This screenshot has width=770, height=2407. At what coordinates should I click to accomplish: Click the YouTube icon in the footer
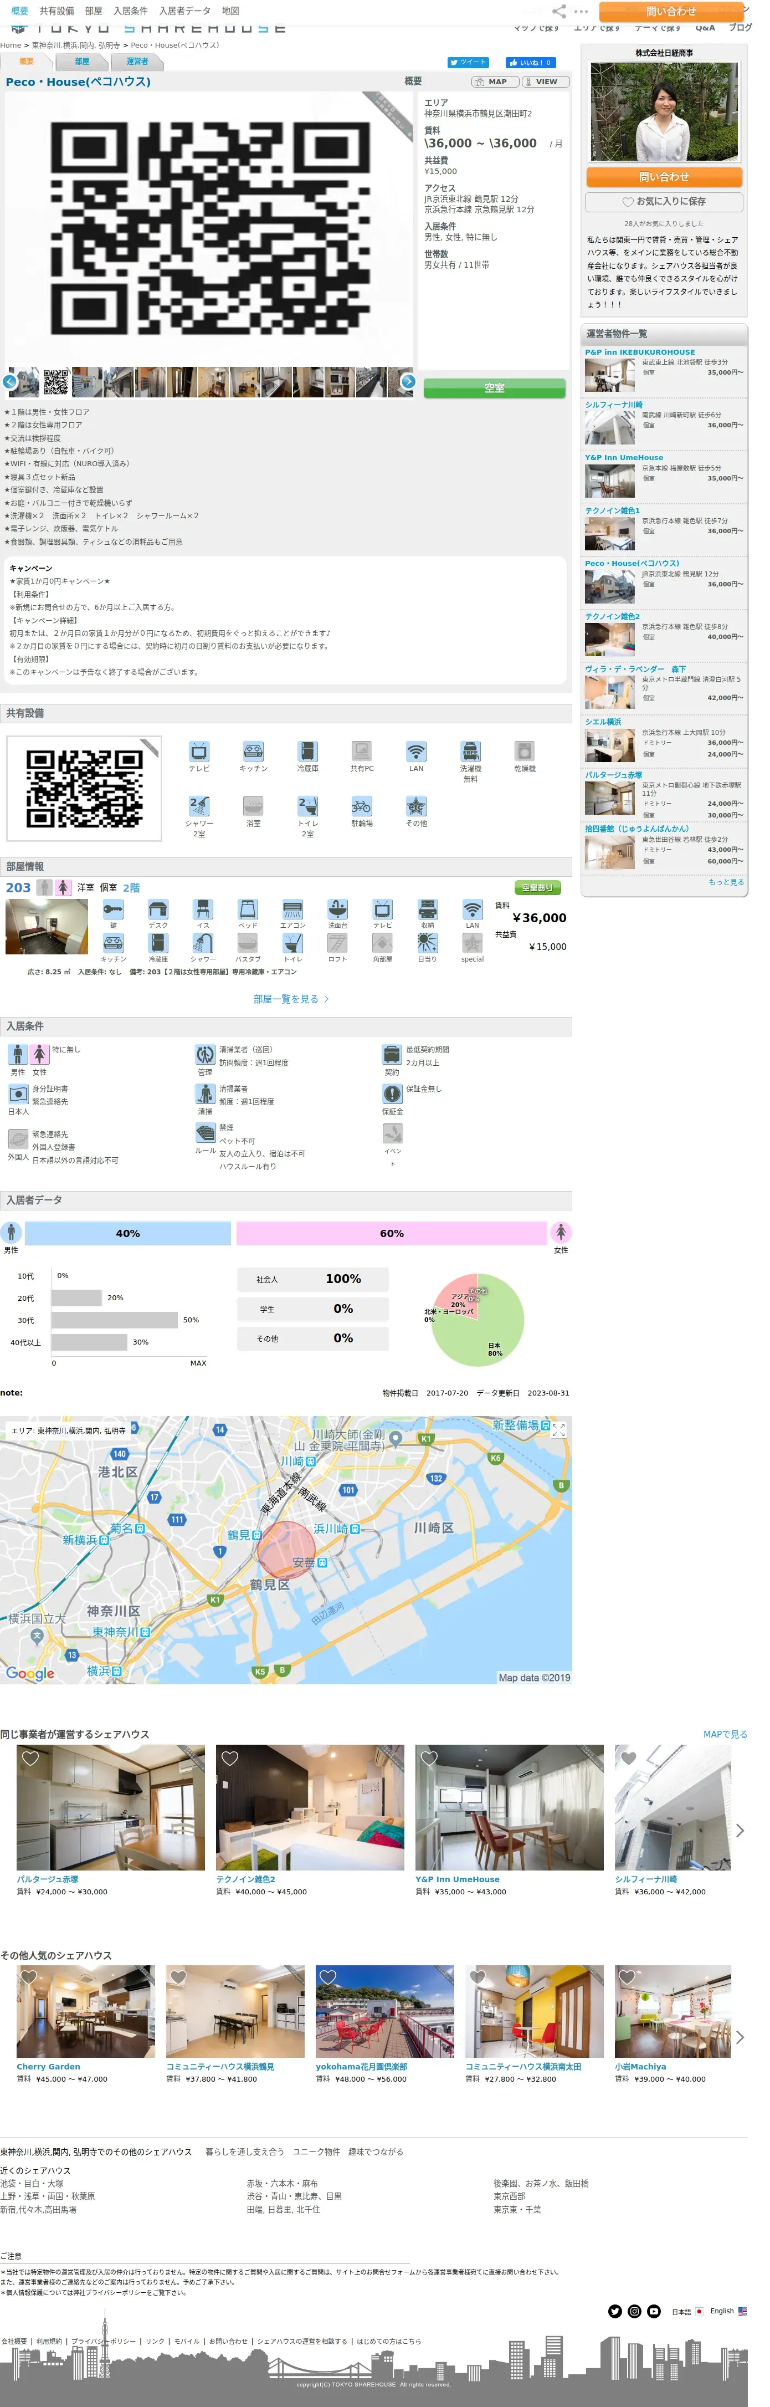point(654,2311)
